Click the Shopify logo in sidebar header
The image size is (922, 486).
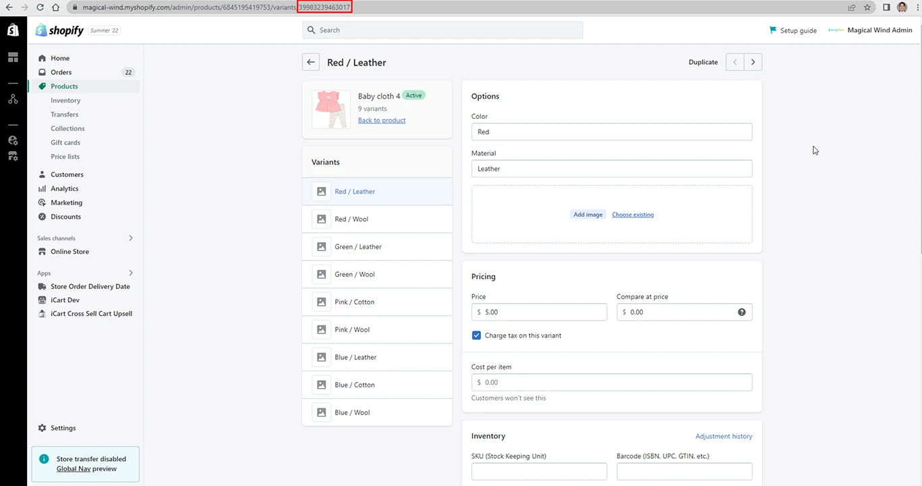(59, 30)
